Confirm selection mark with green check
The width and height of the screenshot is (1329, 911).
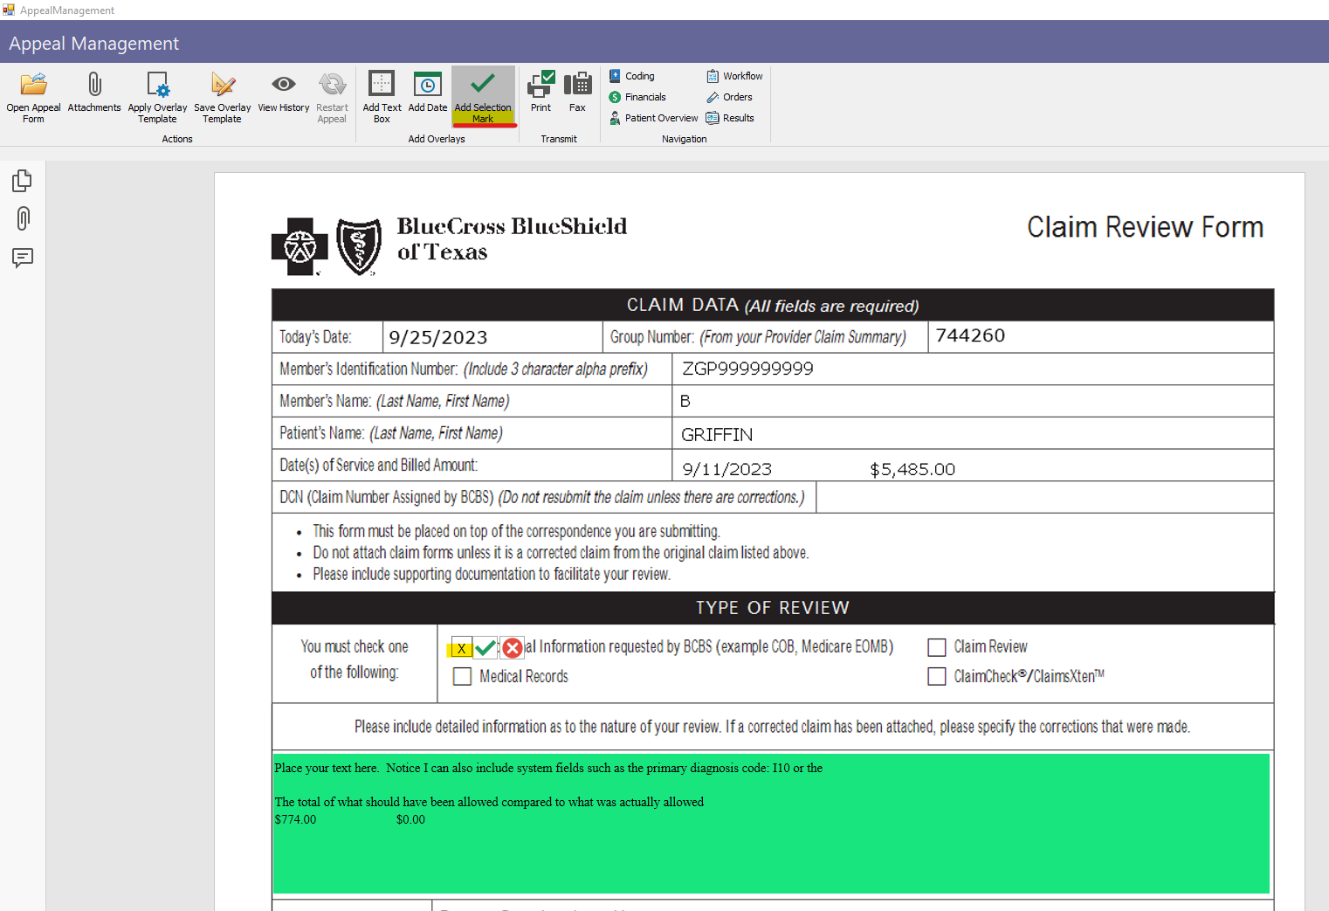point(485,648)
